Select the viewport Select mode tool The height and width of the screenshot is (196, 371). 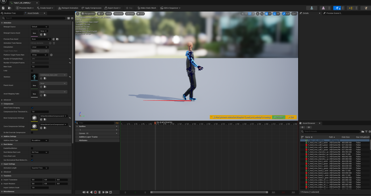[x=242, y=14]
